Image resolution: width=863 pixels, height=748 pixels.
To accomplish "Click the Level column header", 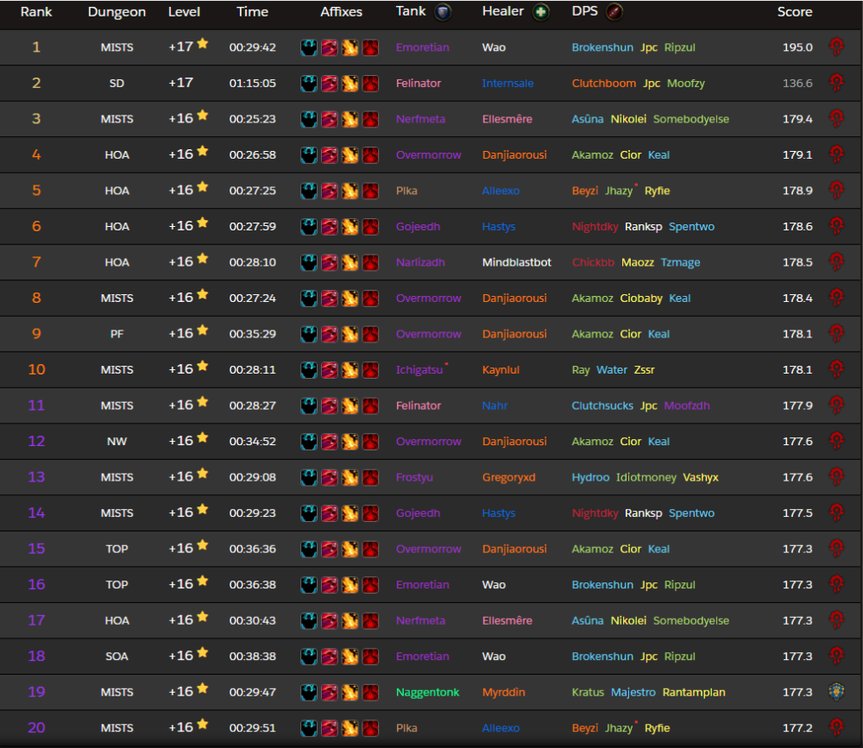I will click(x=185, y=11).
